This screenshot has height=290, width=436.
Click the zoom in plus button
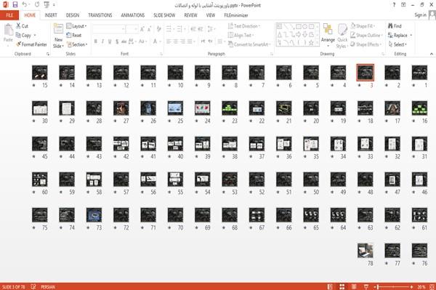(411, 286)
